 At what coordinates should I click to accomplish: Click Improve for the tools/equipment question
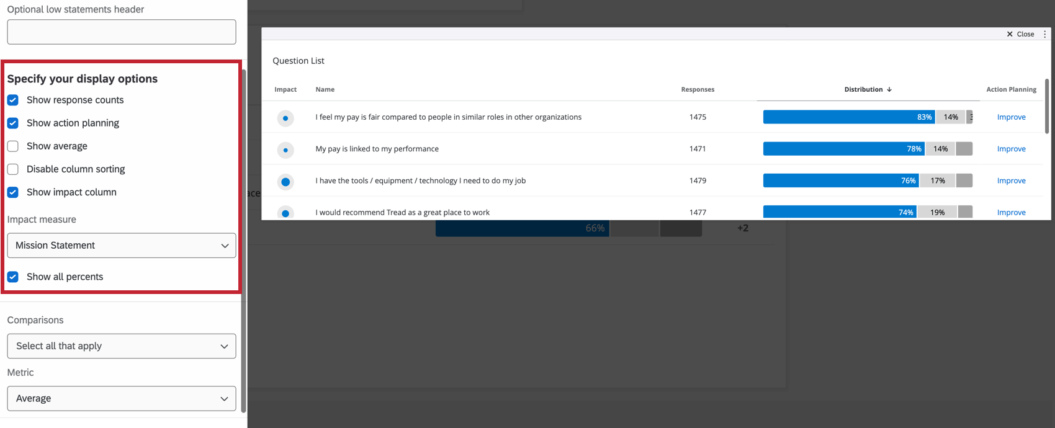click(1011, 180)
